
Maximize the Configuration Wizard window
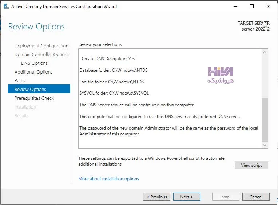point(252,7)
